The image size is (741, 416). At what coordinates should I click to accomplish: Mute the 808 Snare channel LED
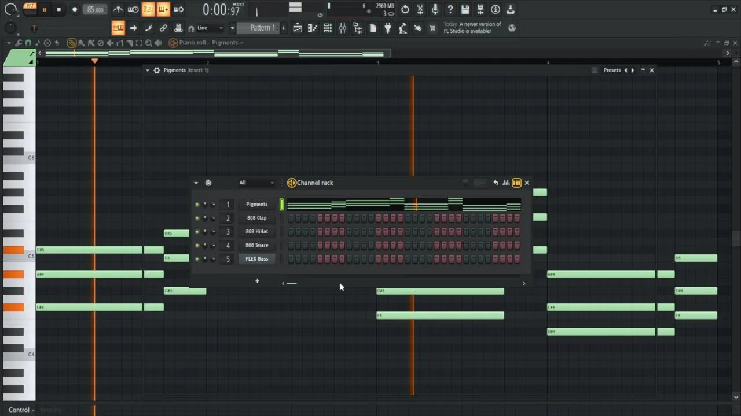tap(197, 246)
